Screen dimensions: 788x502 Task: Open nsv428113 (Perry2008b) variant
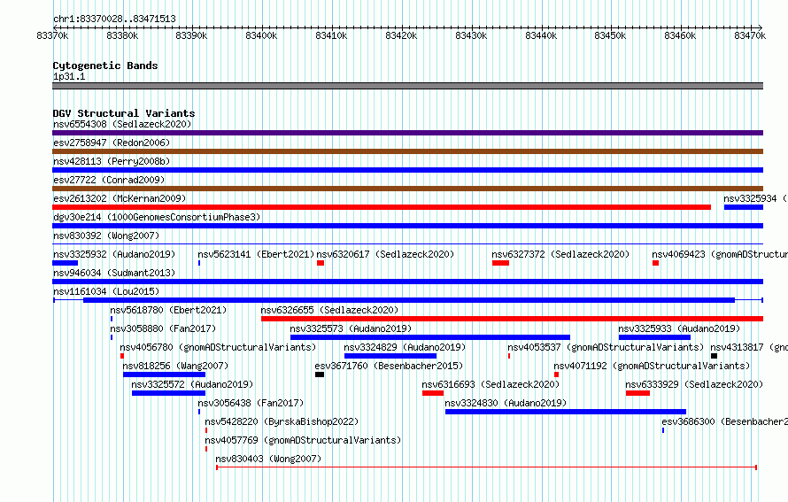click(x=112, y=161)
